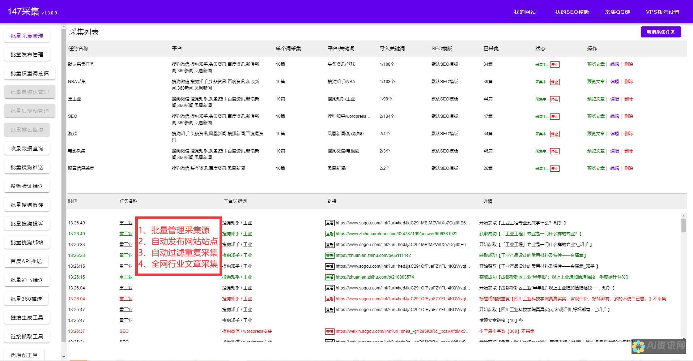Stop the 游戏 collection task
This screenshot has width=693, height=361.
554,134
